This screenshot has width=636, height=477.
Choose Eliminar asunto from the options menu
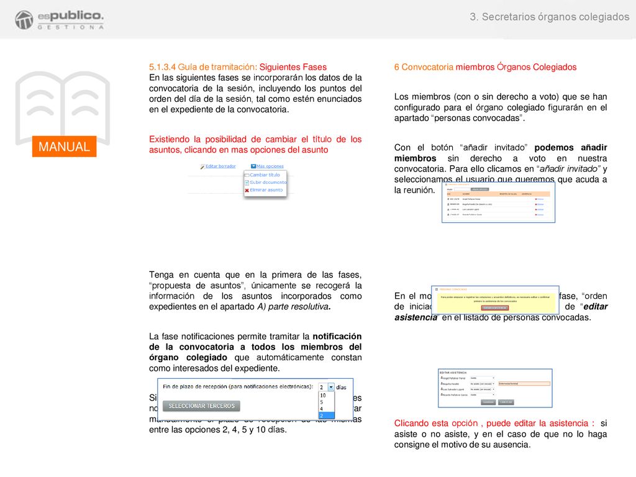[x=266, y=190]
